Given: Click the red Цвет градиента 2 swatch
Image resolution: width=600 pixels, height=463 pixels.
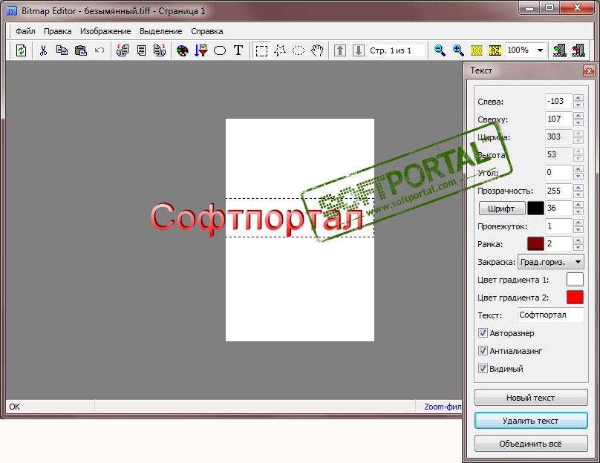Looking at the screenshot, I should click(575, 297).
